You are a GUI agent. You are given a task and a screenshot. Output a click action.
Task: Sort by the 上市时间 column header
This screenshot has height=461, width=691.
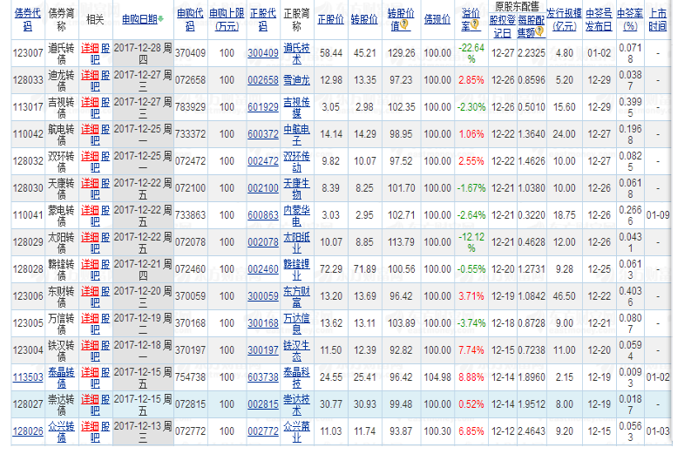658,19
